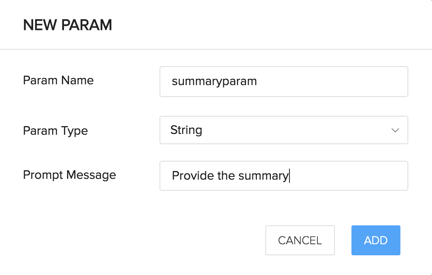Select the String value in Param Type

[x=186, y=130]
